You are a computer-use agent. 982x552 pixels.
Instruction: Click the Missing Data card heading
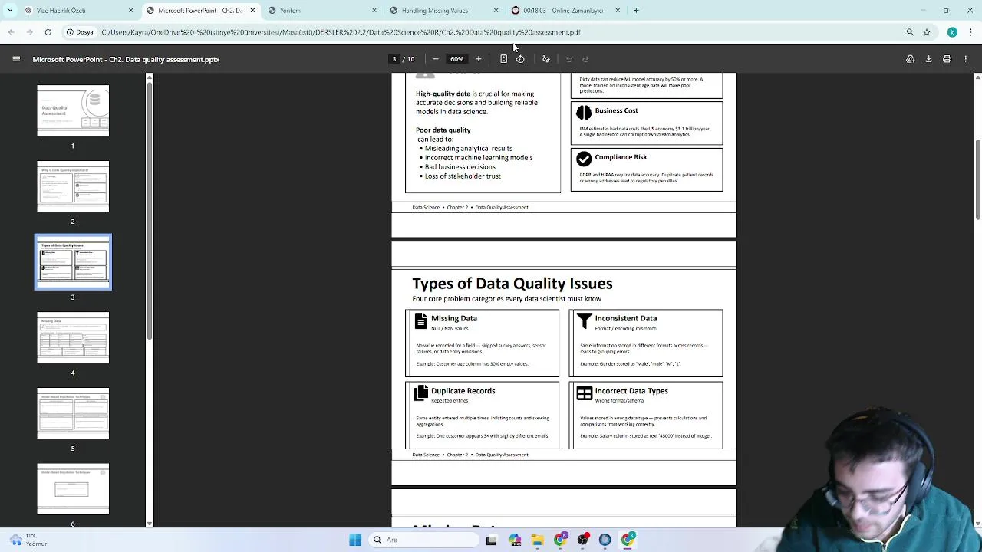click(x=454, y=318)
